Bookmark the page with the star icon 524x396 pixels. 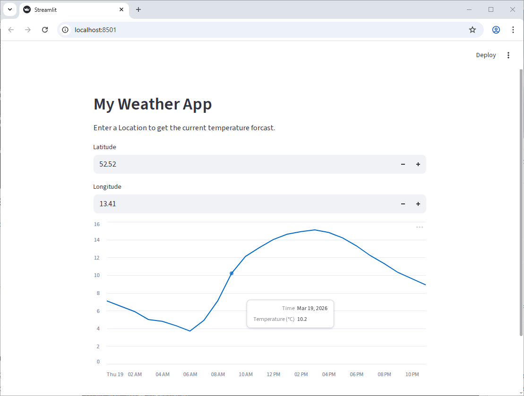click(x=472, y=29)
